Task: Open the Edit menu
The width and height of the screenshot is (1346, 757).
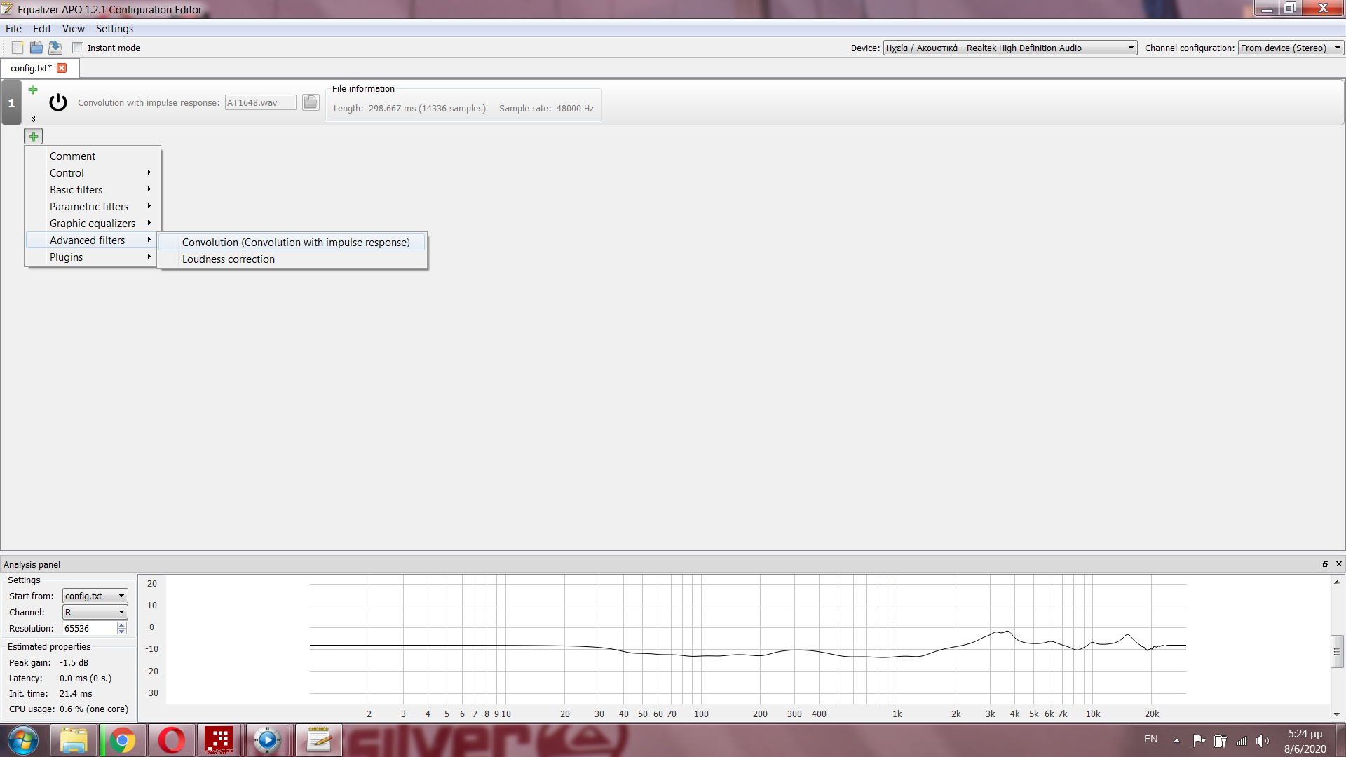Action: click(x=42, y=29)
